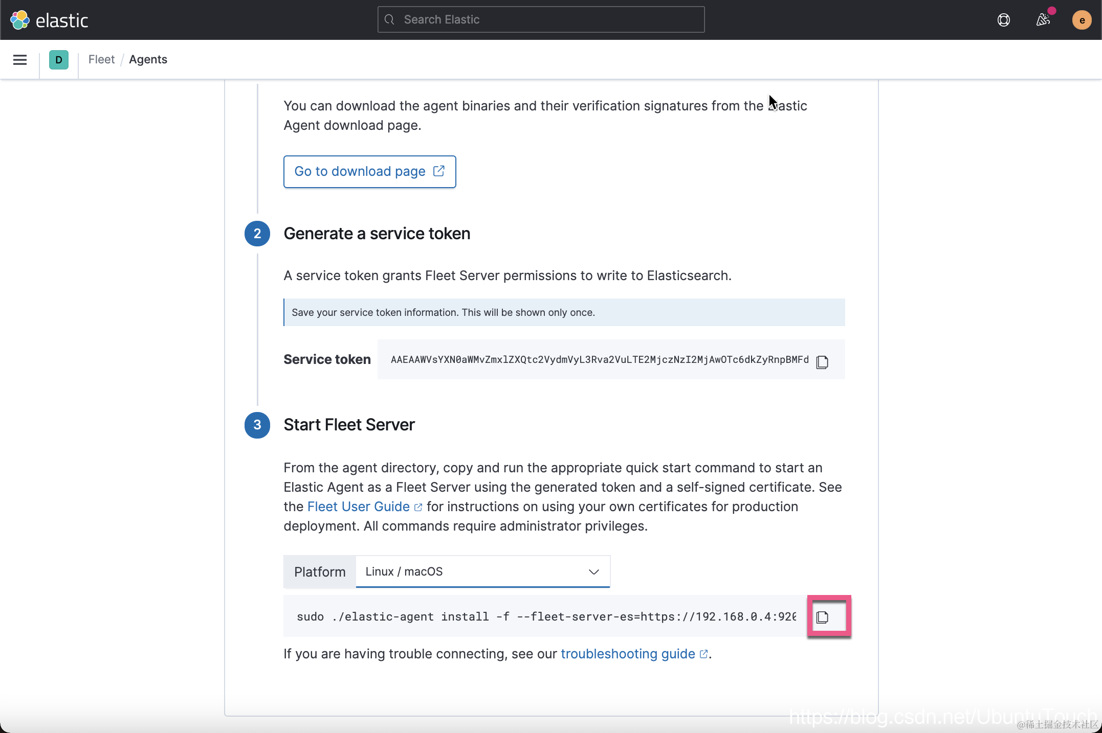Open the user avatar menu
1102x733 pixels.
click(1082, 20)
